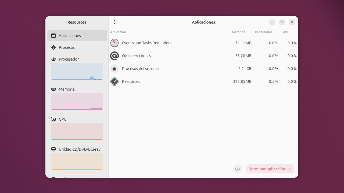Viewport: 344px width, 193px height.
Task: Expand the Terminar aplicación dropdown arrow
Action: tap(291, 169)
